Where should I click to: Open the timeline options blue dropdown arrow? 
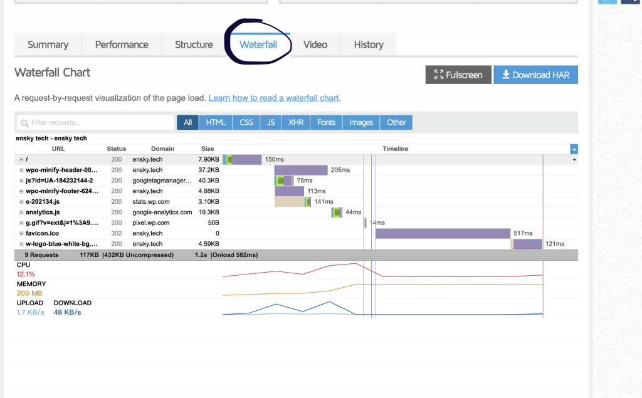(x=574, y=149)
